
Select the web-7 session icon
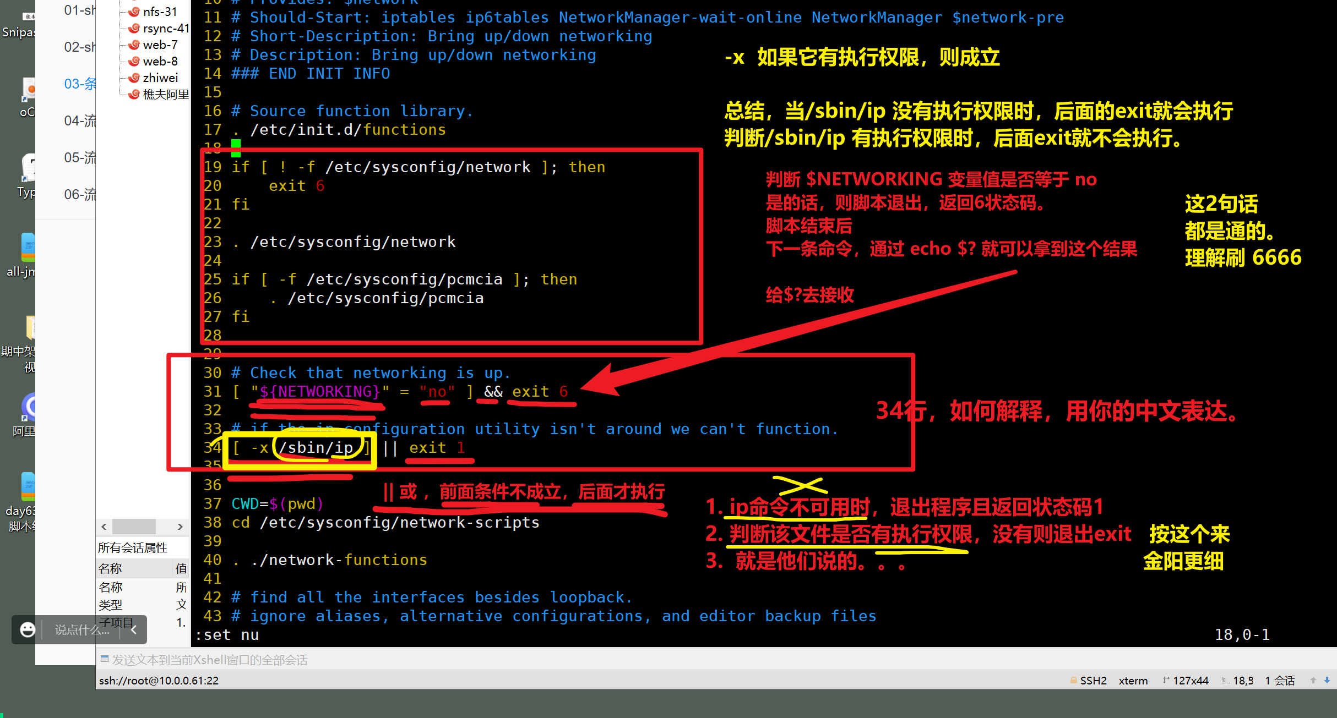coord(133,45)
